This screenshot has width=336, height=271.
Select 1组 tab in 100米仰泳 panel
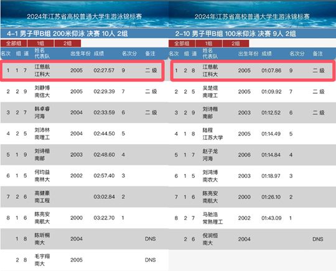(x=209, y=44)
